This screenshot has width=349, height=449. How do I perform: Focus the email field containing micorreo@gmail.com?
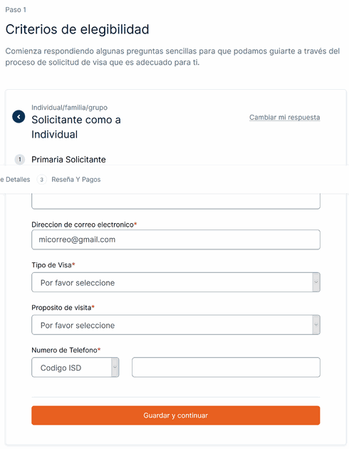(x=176, y=239)
